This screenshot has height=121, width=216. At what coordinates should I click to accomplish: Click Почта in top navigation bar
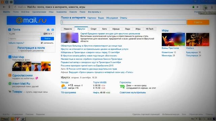point(16,12)
